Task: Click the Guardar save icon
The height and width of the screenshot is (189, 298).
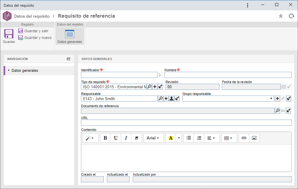Action: tap(9, 34)
